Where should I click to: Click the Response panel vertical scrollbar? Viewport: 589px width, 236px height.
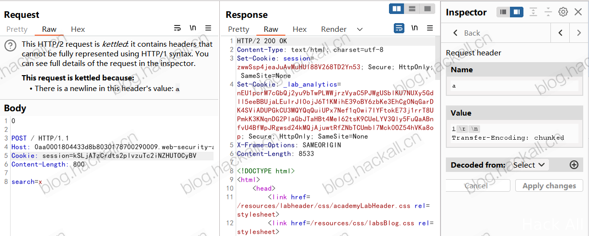(x=438, y=58)
